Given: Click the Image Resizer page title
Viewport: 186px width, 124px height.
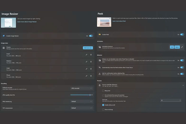Looking at the screenshot, I should point(10,14).
